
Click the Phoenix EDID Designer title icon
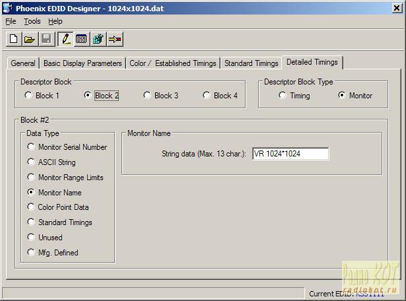pos(7,7)
